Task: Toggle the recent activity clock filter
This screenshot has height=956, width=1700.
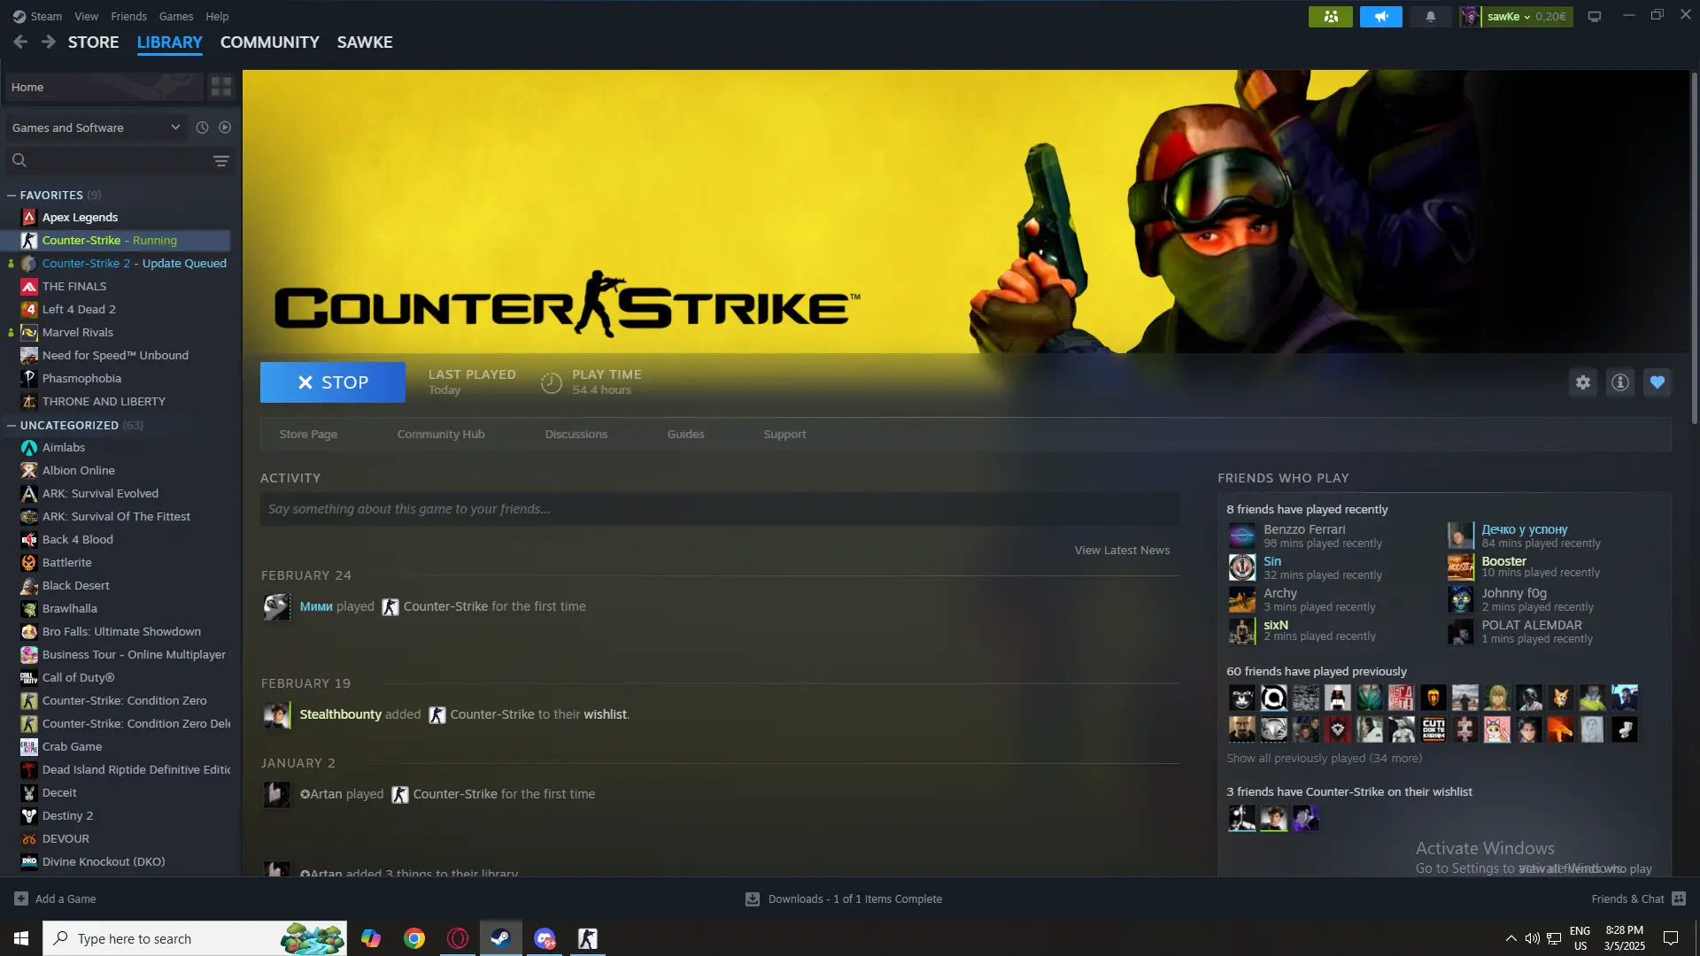Action: (x=202, y=127)
